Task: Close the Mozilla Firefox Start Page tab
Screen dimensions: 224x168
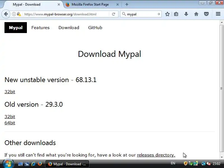Action: click(x=117, y=4)
